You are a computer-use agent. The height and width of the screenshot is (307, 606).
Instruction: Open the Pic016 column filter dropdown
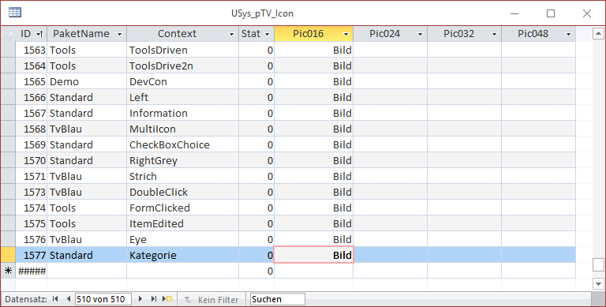[x=346, y=35]
